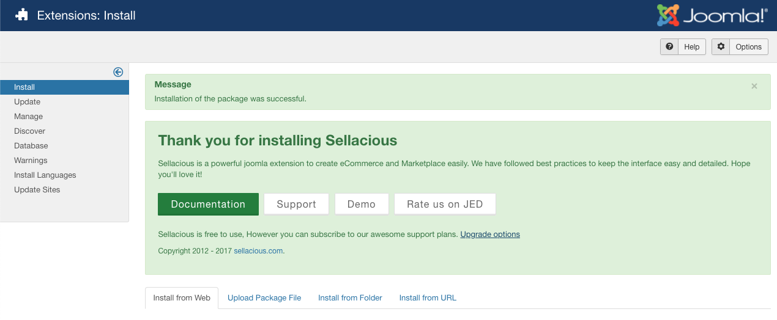The image size is (777, 320).
Task: Switch to Install from URL tab
Action: (428, 298)
